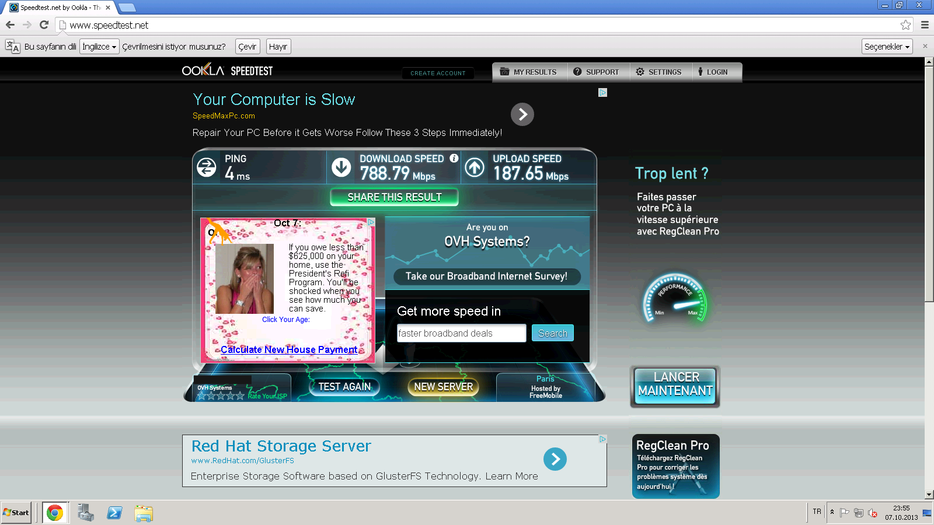Click the browser forward arrow

pyautogui.click(x=27, y=24)
